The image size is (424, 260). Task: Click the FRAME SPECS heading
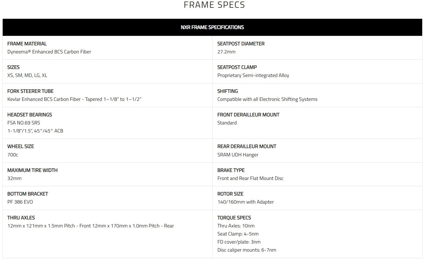pos(214,5)
